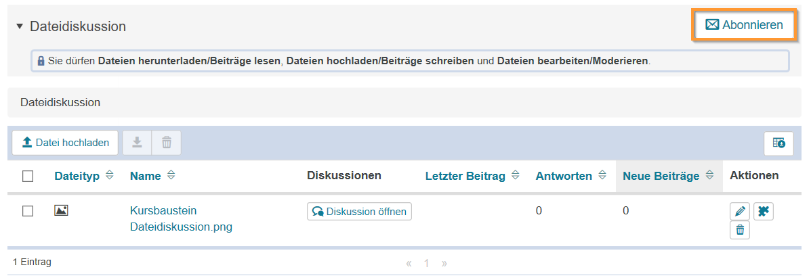Upload a file with Datei hochladen
The image size is (811, 280).
pyautogui.click(x=65, y=143)
